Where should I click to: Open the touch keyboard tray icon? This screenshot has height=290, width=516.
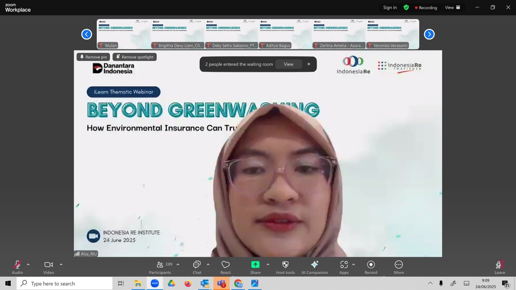click(x=466, y=283)
